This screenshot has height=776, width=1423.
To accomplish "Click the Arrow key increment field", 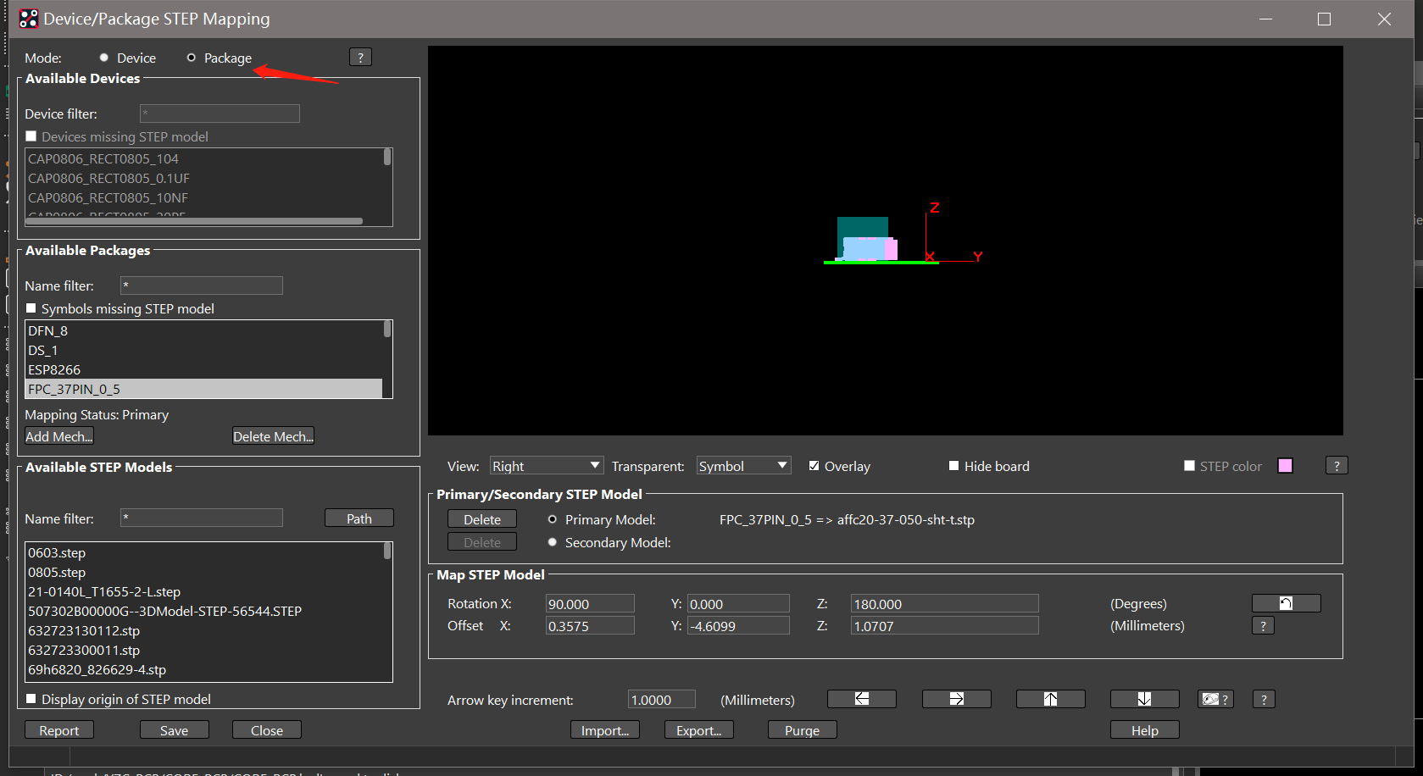I will [x=662, y=700].
